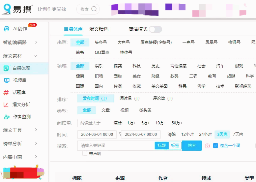Open 爆文分析 chart icon
This screenshot has width=256, height=182.
[x=6, y=104]
